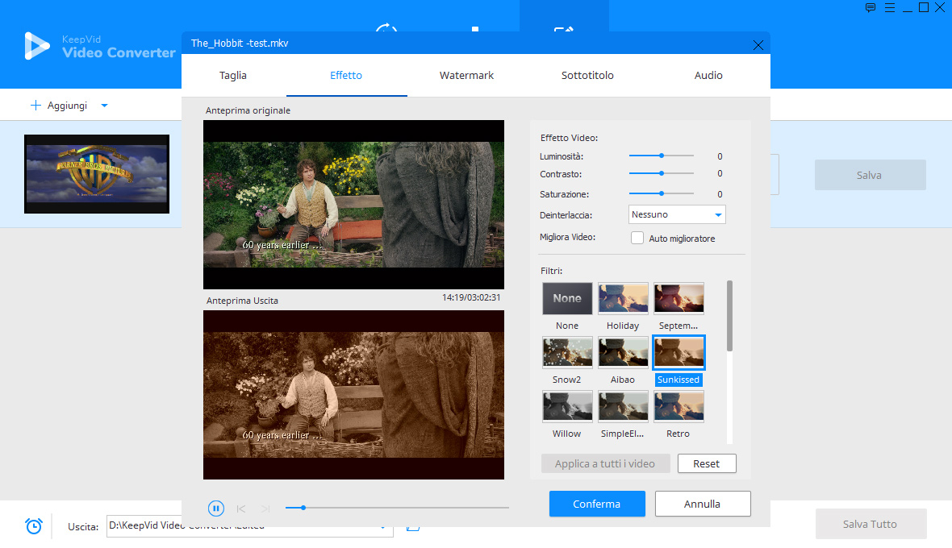Switch to the Taglia tab

[233, 75]
